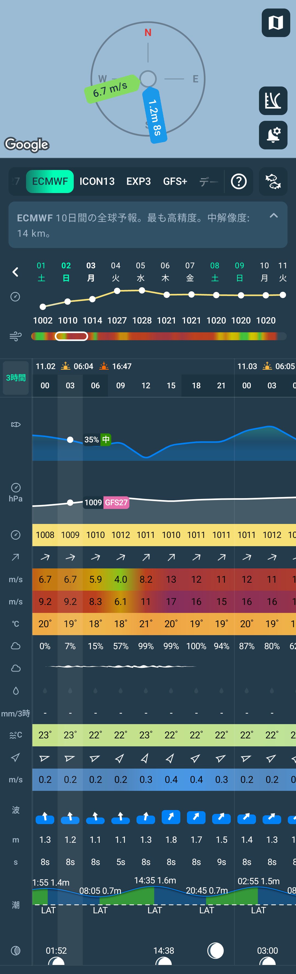Tap the pressure gauge icon beside date chart

pos(15,297)
